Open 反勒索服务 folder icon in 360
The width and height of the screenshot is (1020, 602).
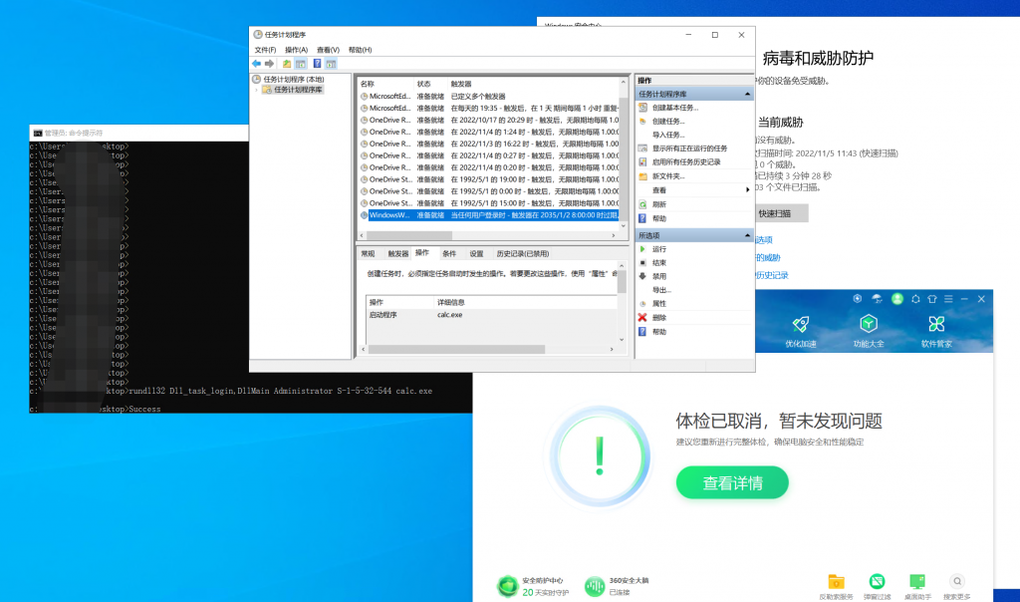(x=836, y=582)
